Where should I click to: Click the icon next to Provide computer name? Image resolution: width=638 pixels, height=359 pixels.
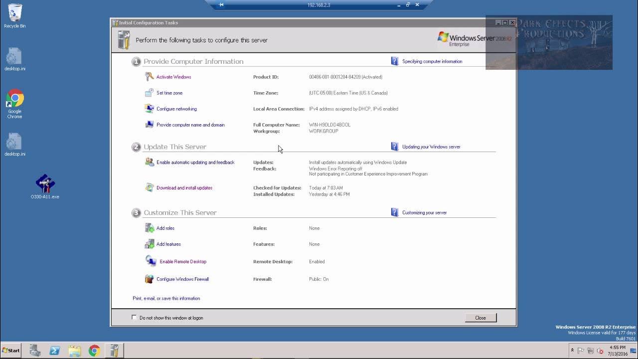pyautogui.click(x=149, y=125)
